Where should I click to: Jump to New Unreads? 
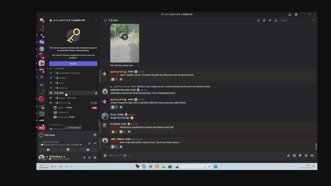coord(73,128)
